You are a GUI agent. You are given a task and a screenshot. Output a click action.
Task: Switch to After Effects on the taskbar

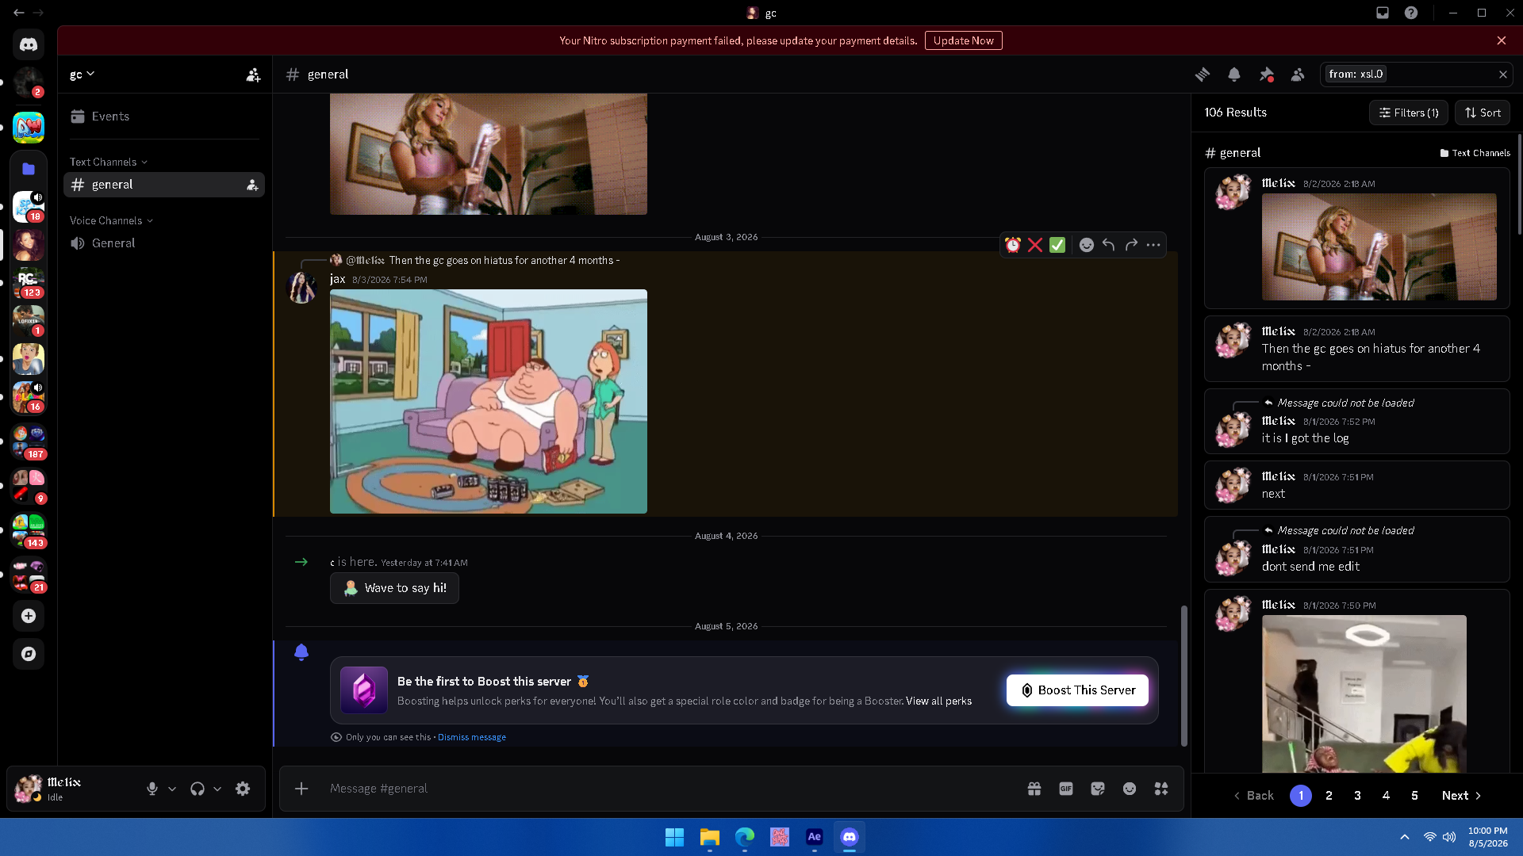pyautogui.click(x=815, y=837)
